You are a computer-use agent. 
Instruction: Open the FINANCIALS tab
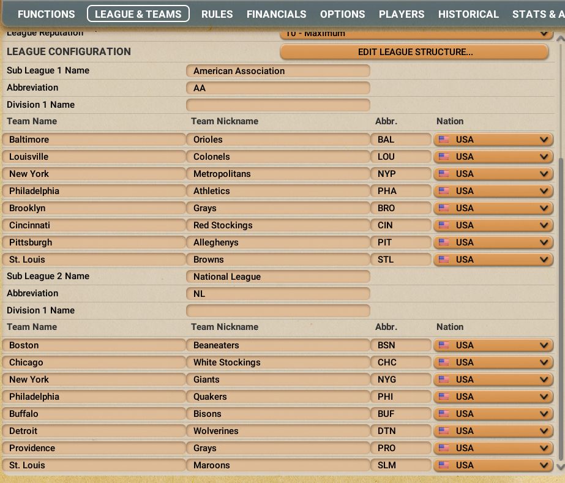click(276, 14)
